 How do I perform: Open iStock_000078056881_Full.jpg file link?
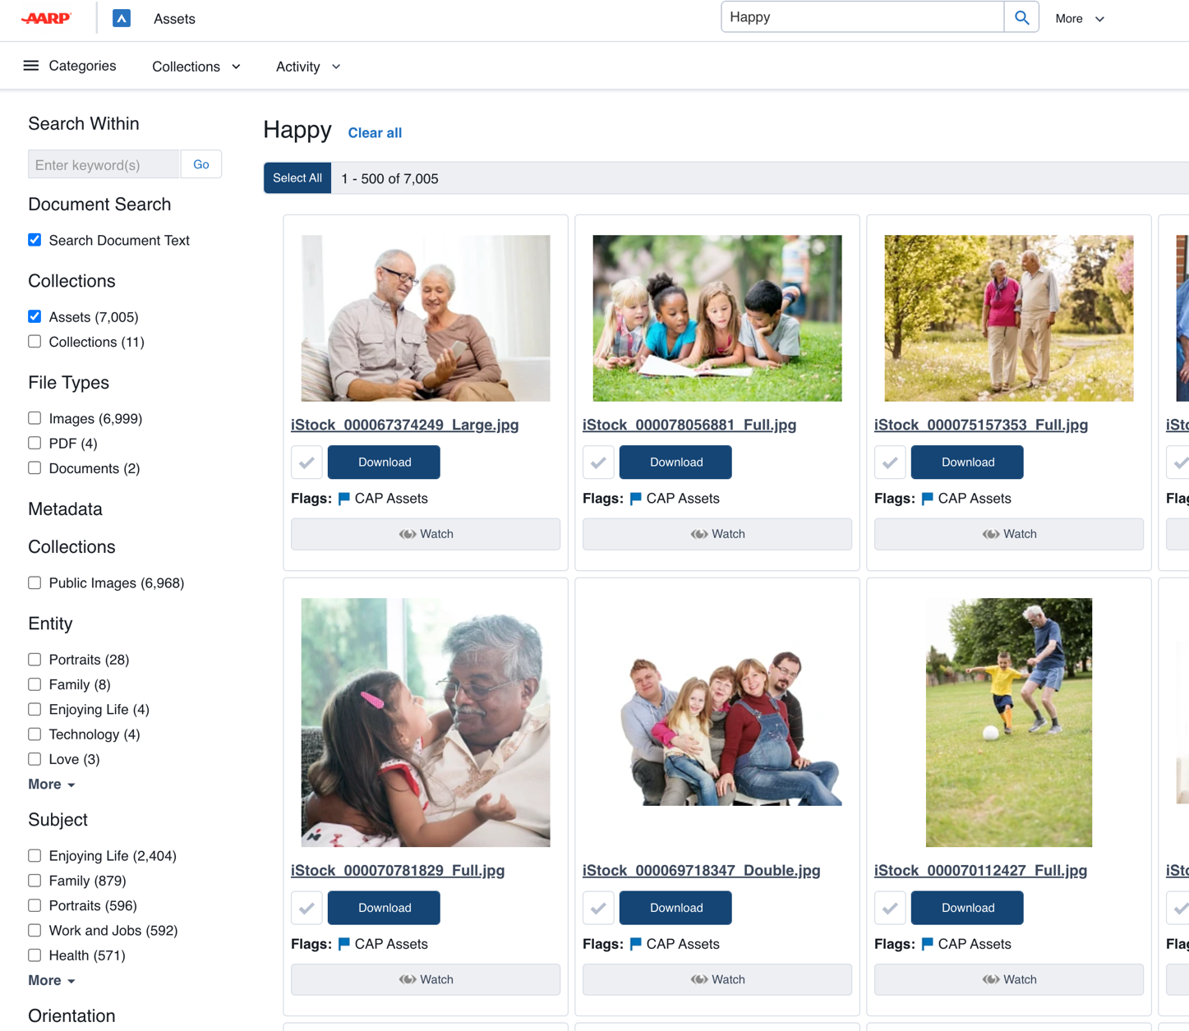tap(689, 425)
